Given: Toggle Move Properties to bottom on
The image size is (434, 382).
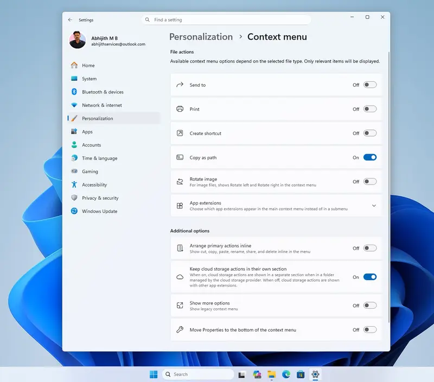Looking at the screenshot, I should tap(370, 329).
